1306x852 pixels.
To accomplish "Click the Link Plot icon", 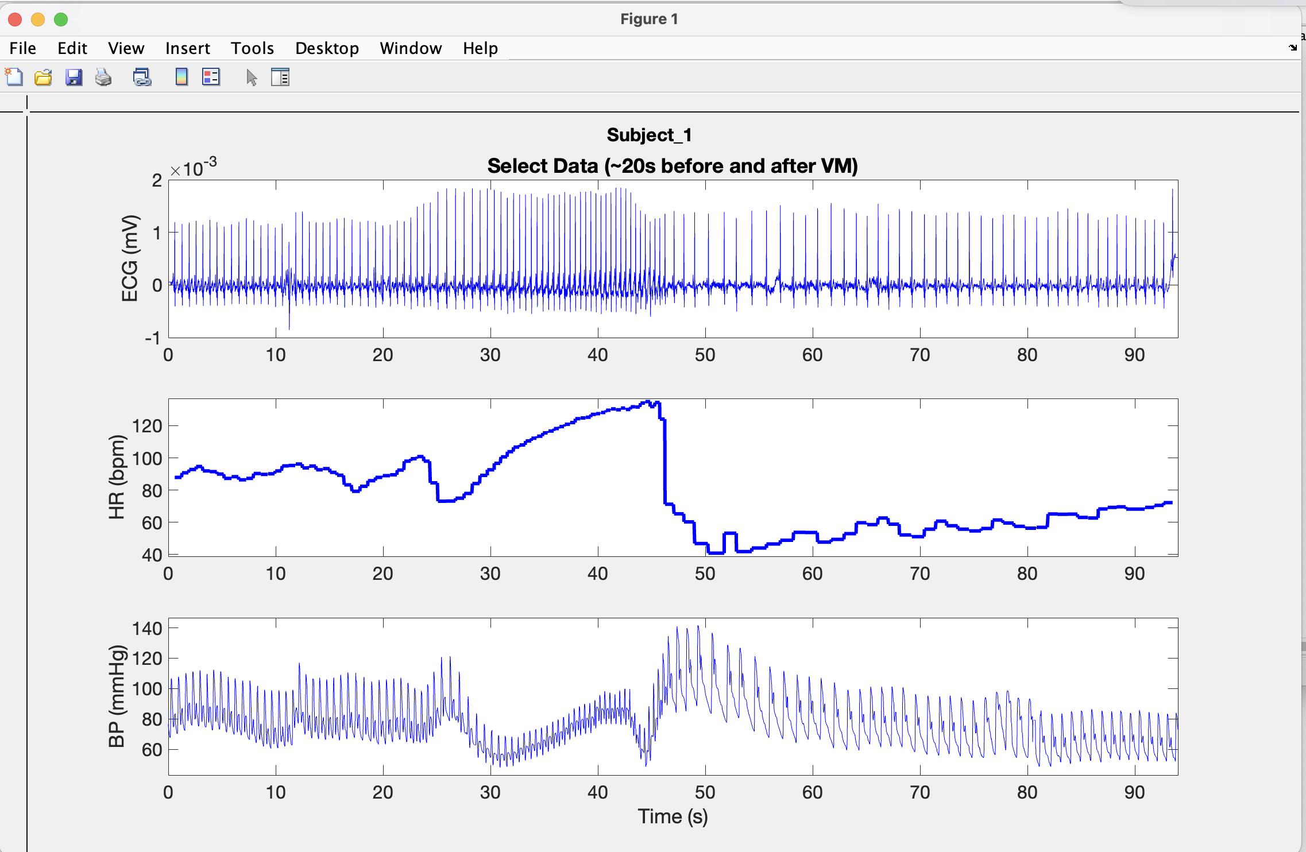I will pyautogui.click(x=142, y=77).
